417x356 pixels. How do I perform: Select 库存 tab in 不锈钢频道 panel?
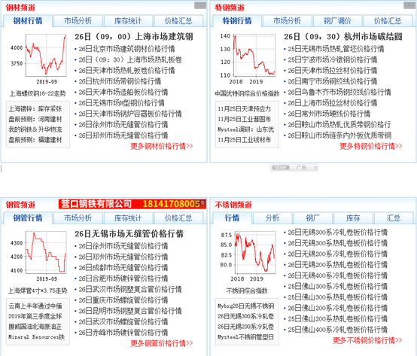click(x=353, y=218)
